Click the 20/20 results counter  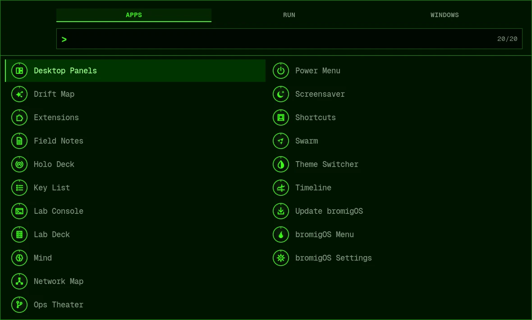point(507,39)
